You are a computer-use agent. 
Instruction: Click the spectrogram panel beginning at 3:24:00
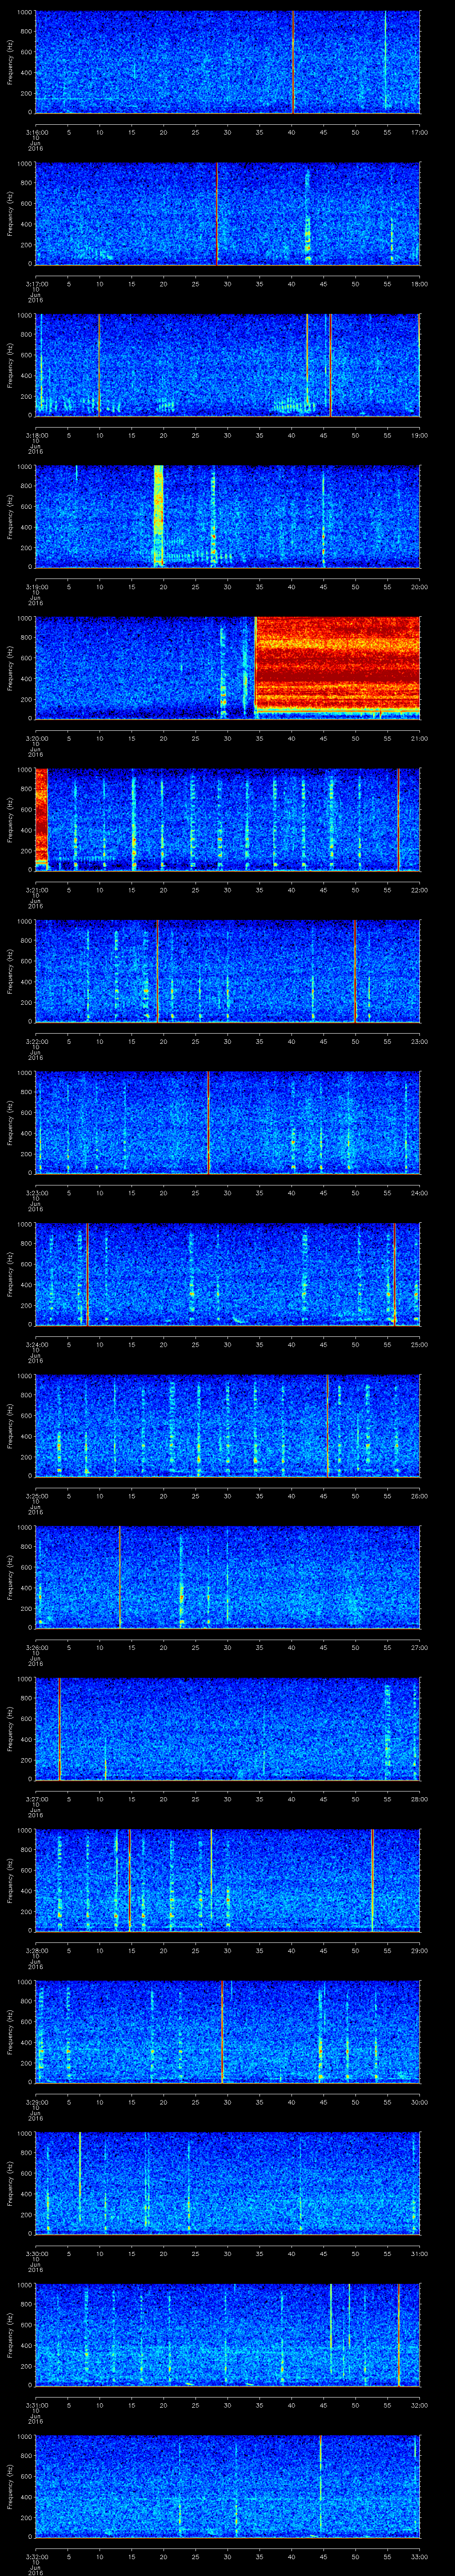[228, 1274]
